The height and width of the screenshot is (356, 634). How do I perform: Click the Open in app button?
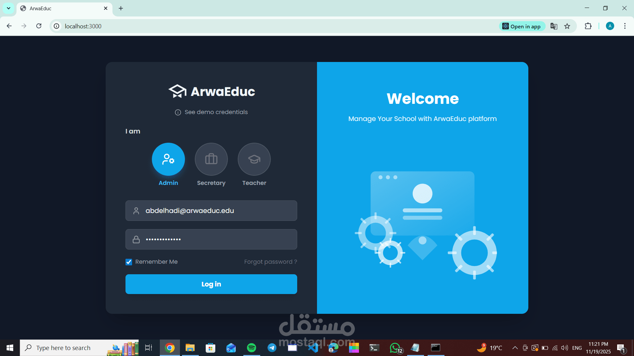click(521, 26)
